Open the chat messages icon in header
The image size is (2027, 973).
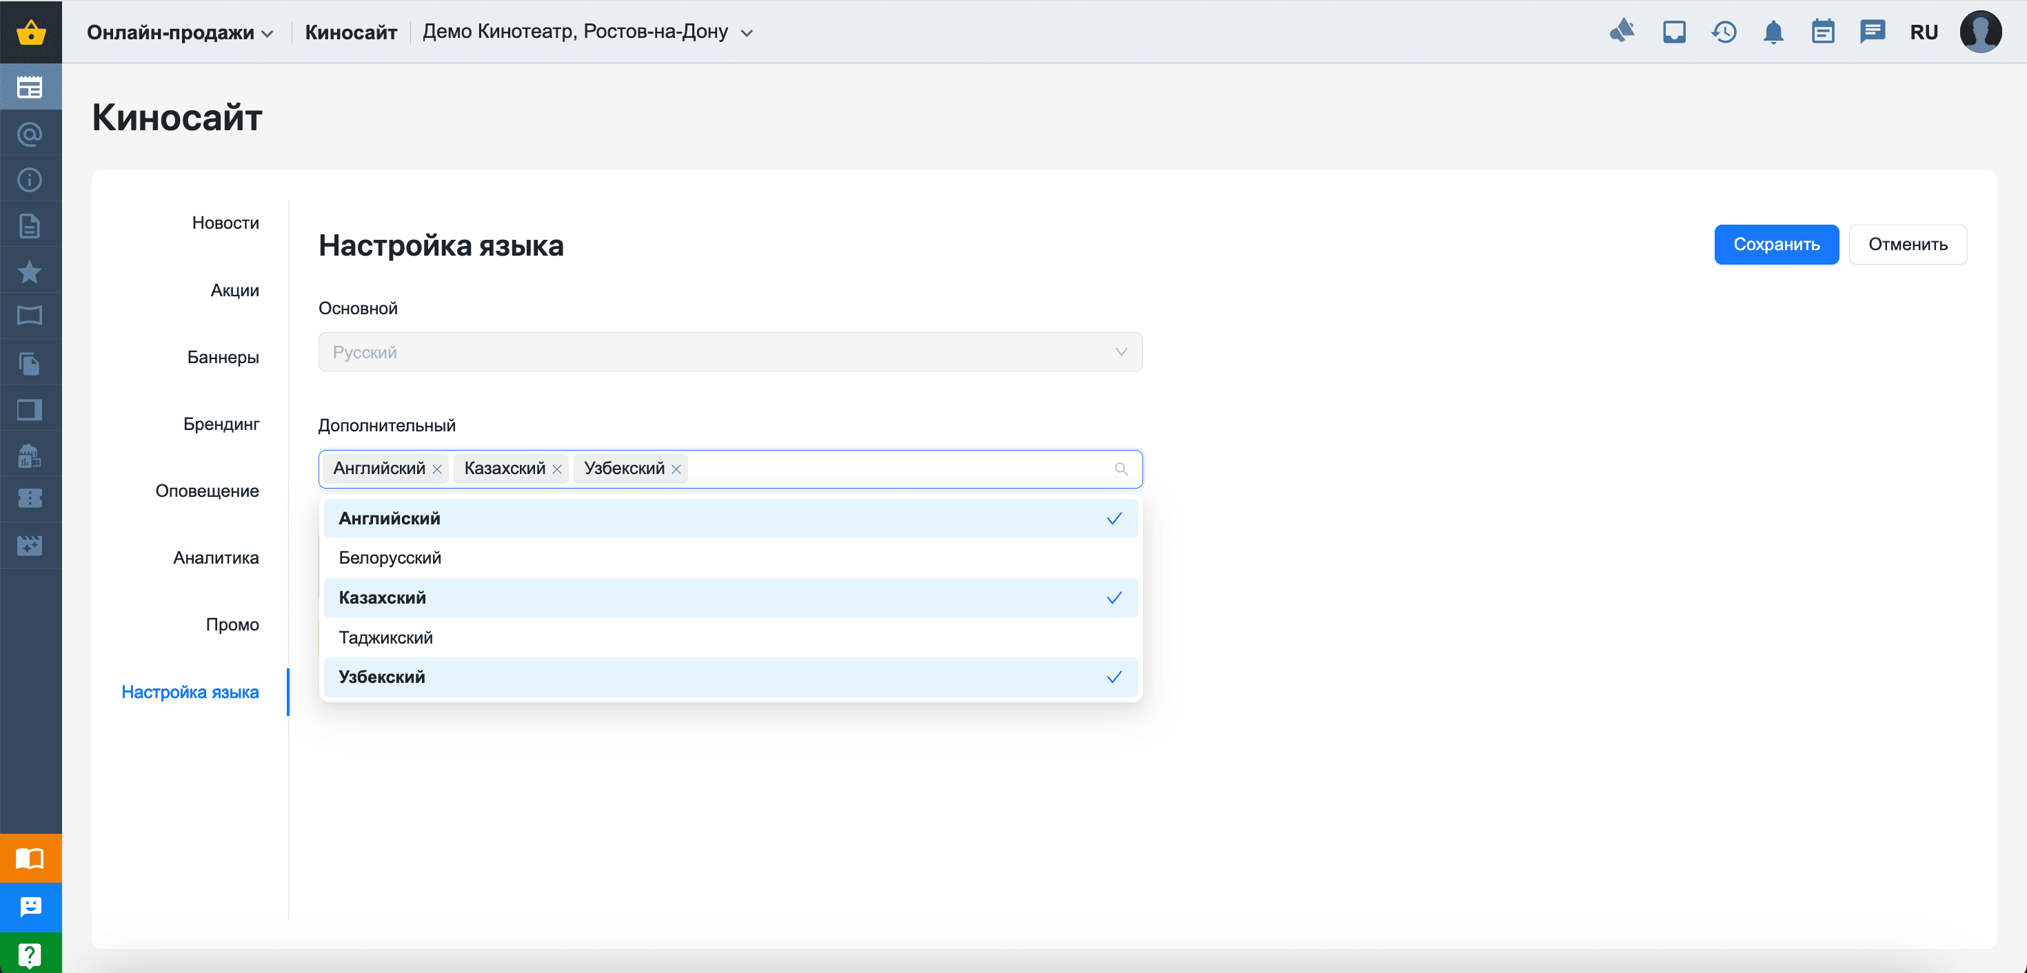pyautogui.click(x=1872, y=32)
